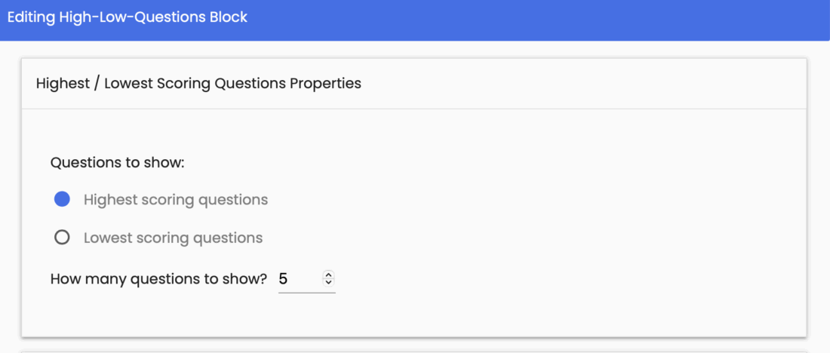Click empty area of the blue header bar
830x353 pixels.
[x=528, y=19]
